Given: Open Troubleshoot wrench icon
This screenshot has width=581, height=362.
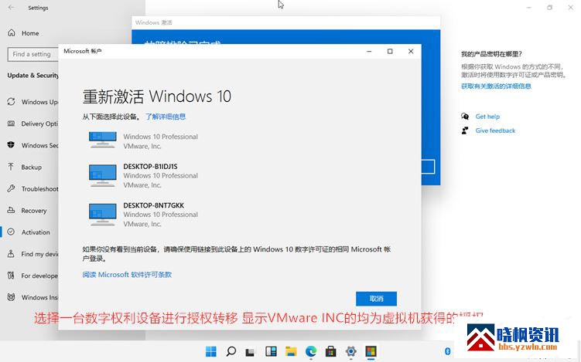Looking at the screenshot, I should coord(11,188).
